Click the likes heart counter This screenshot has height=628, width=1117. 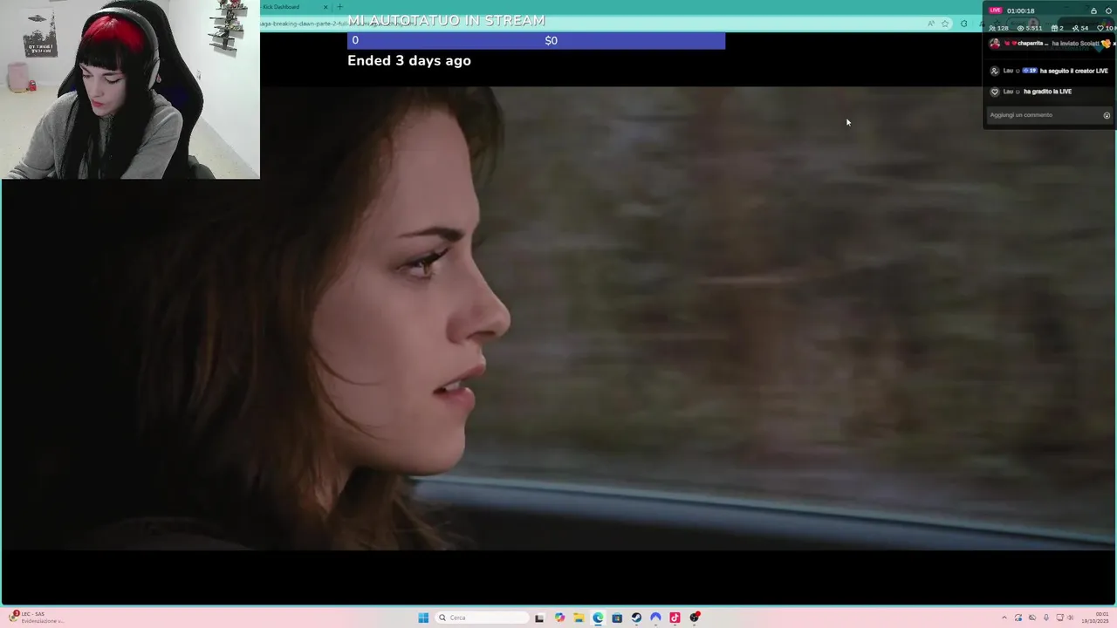[1105, 28]
